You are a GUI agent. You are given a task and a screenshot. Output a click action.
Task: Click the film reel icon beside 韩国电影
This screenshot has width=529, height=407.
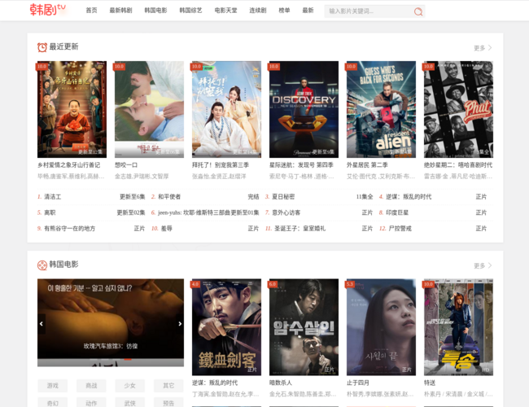tap(42, 265)
